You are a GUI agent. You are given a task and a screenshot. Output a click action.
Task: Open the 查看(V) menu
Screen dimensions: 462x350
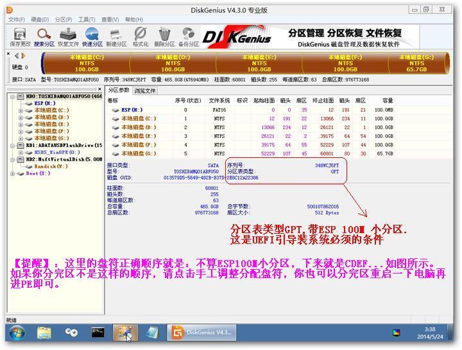point(110,19)
